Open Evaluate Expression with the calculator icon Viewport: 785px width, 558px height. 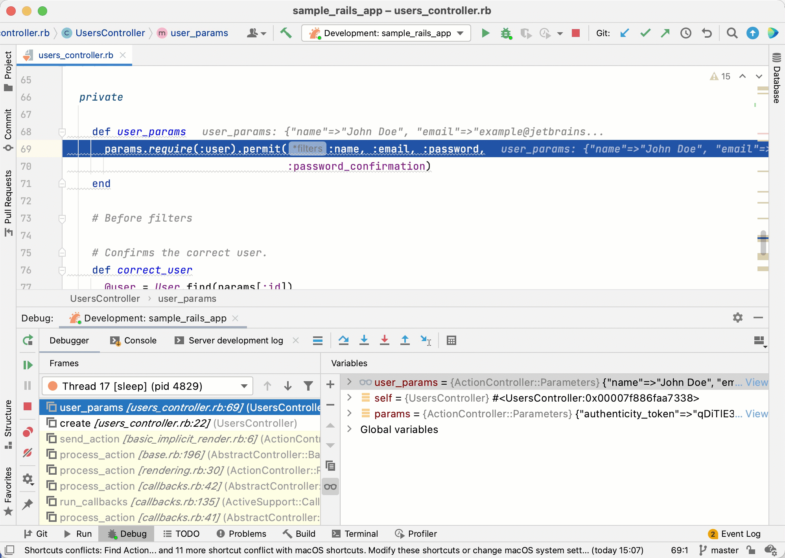click(451, 340)
